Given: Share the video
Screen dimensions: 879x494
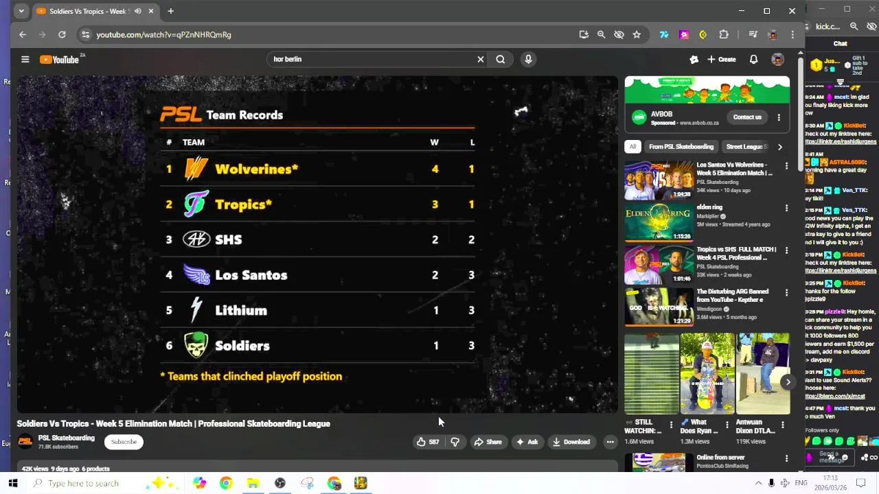Looking at the screenshot, I should tap(488, 442).
